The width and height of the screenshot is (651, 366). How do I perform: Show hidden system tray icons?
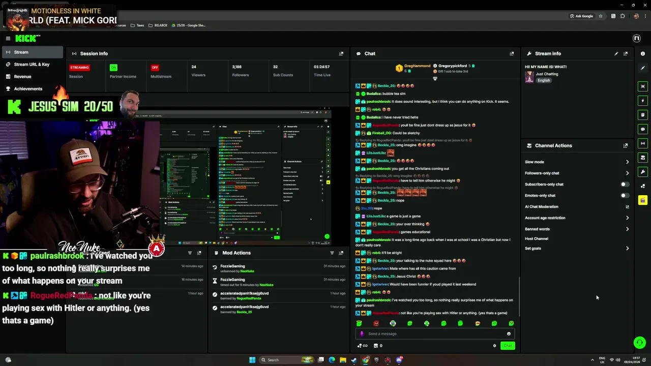(592, 360)
